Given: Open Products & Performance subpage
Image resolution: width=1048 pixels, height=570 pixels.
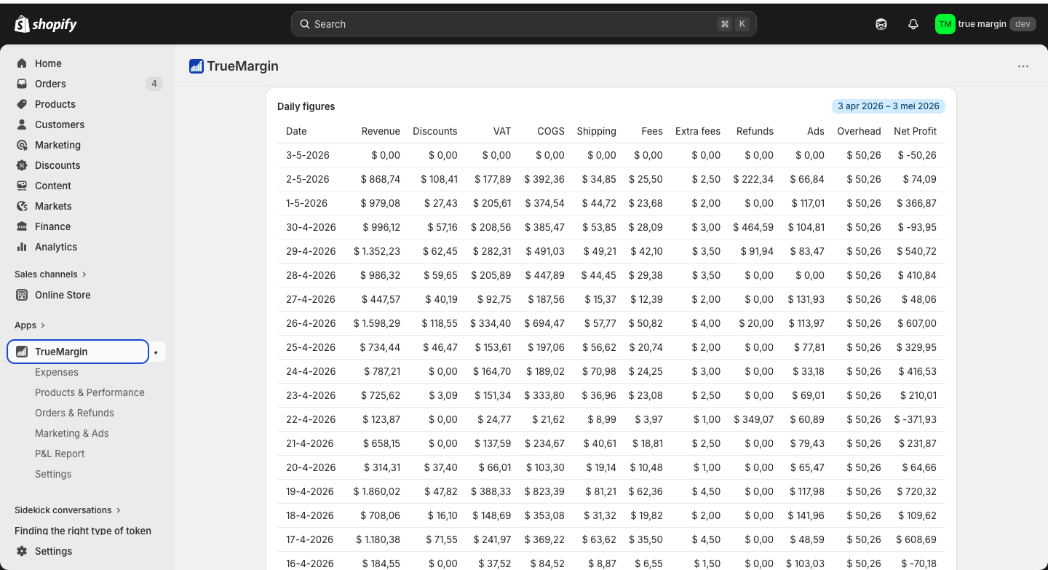Looking at the screenshot, I should click(x=90, y=392).
